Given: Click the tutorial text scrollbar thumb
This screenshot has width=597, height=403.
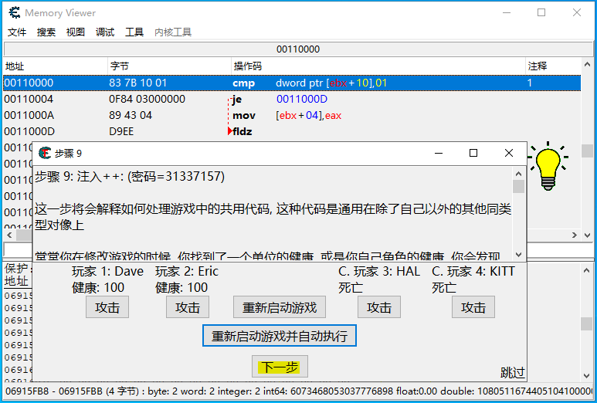Looking at the screenshot, I should click(518, 187).
